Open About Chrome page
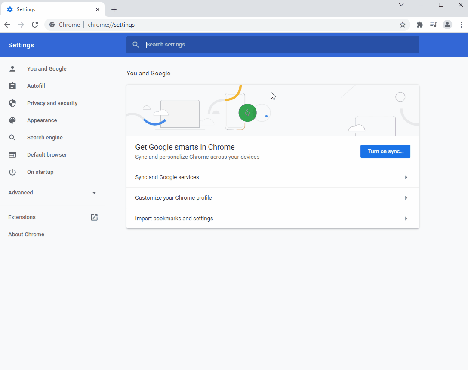The image size is (468, 370). click(26, 234)
